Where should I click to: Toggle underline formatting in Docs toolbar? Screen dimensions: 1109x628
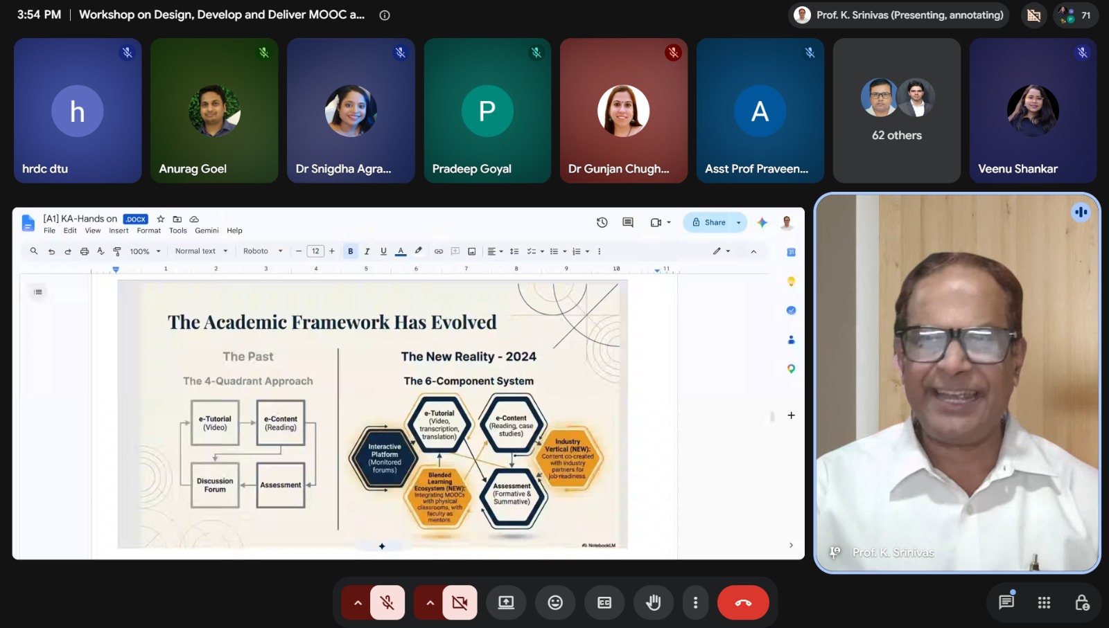coord(383,251)
